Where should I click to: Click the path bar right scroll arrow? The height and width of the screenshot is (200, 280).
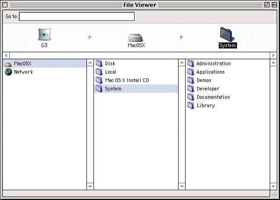273,55
